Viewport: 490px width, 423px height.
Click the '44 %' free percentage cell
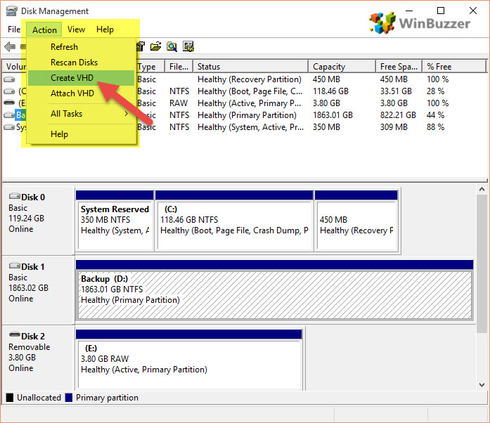point(435,115)
